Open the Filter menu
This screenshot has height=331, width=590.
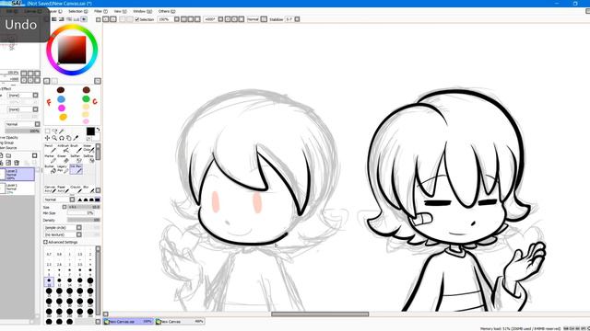(x=100, y=11)
